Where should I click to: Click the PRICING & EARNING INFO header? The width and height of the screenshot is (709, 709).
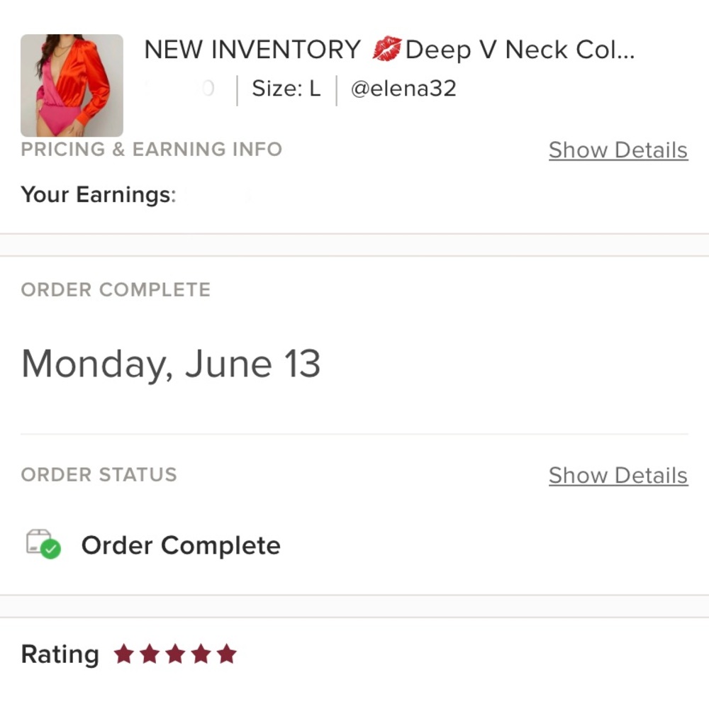coord(152,149)
